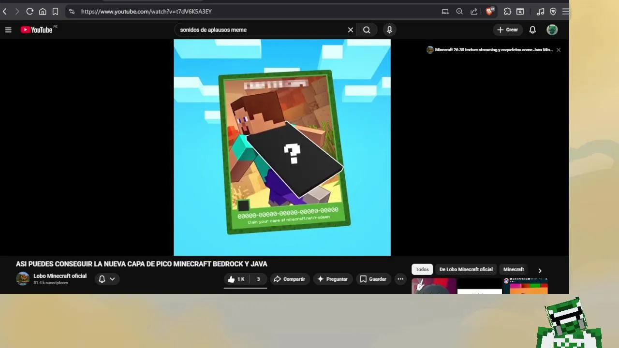Dislike the video
This screenshot has width=619, height=348.
pos(258,279)
